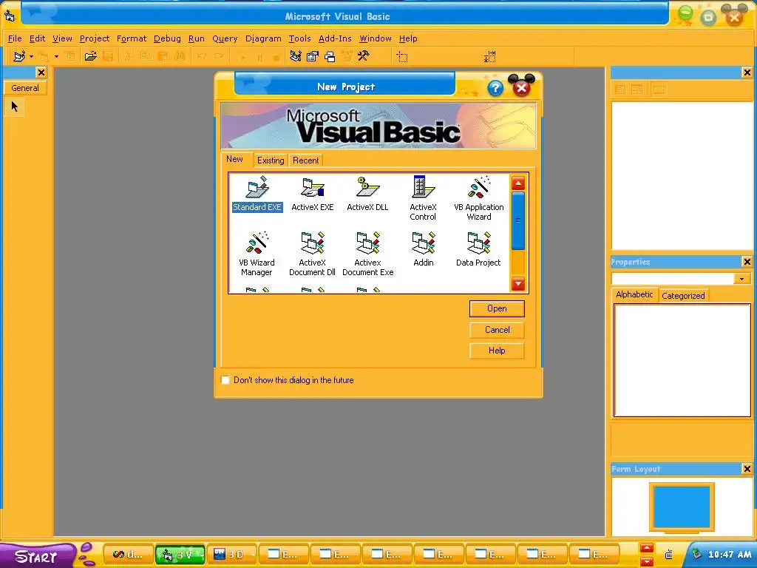Screen dimensions: 757x568
Task: Open the Add-Ins menu
Action: click(x=335, y=38)
